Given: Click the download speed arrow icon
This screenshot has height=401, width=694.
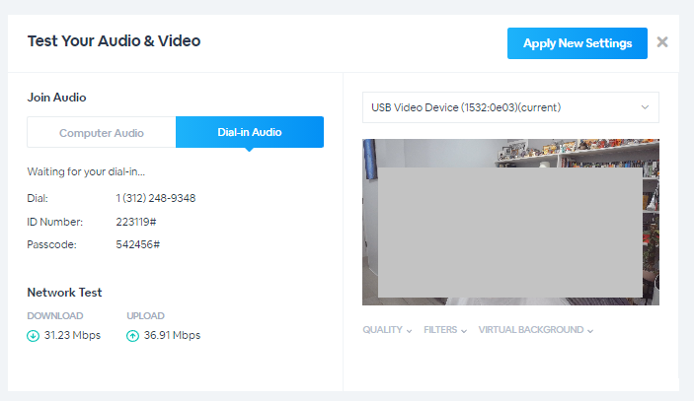Looking at the screenshot, I should point(33,336).
